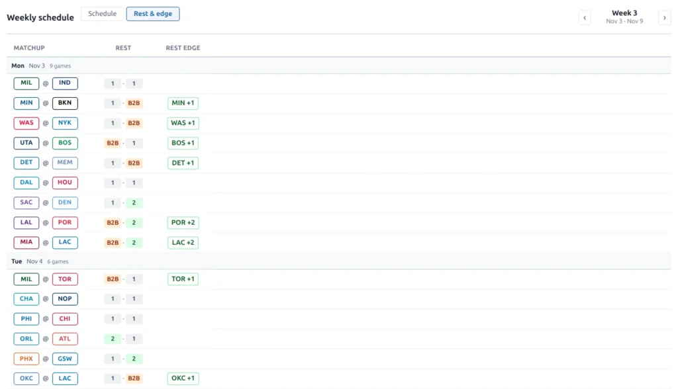The width and height of the screenshot is (678, 389).
Task: Click the CHA team badge
Action: pos(26,298)
